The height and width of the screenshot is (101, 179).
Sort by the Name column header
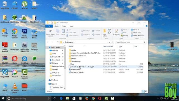coord(71,46)
